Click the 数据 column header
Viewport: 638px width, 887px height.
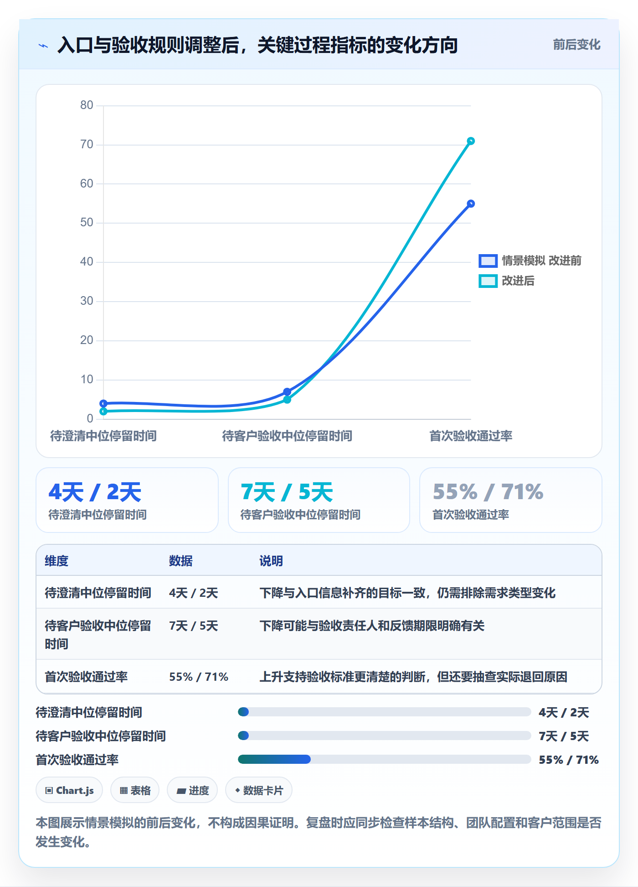[180, 561]
